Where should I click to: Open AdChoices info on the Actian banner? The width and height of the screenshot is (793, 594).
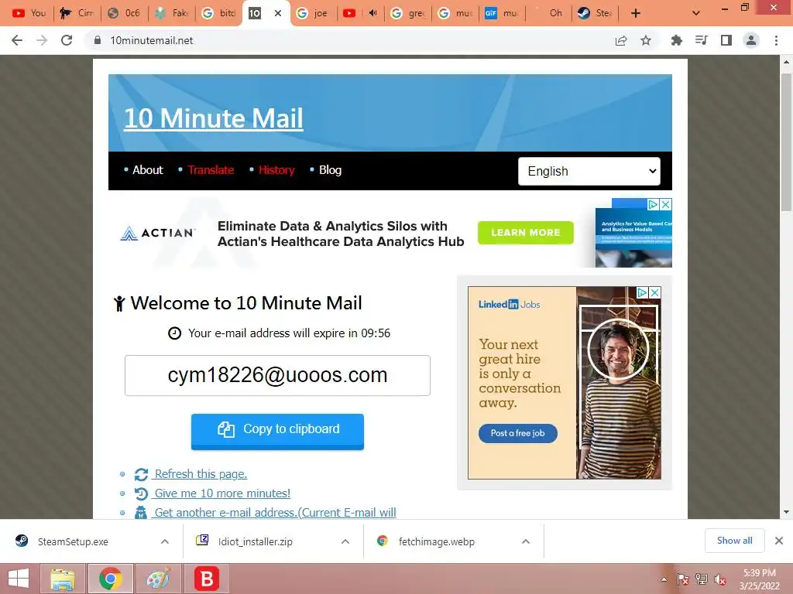tap(654, 204)
